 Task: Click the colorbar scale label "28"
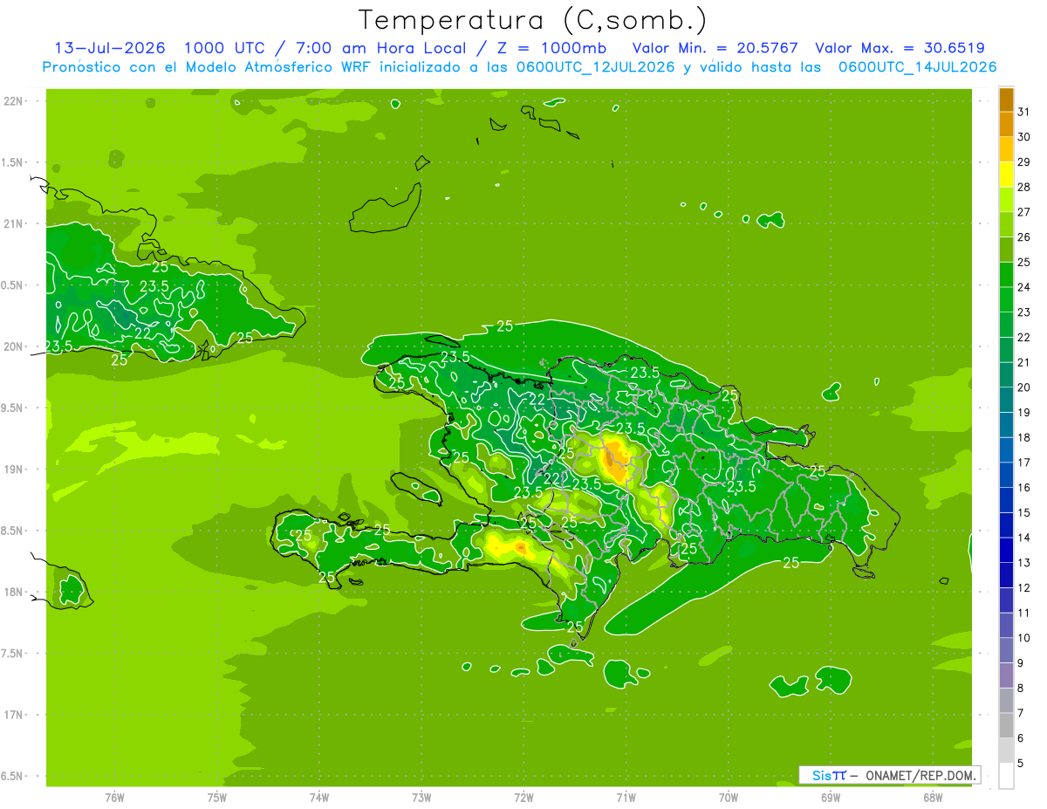point(1024,187)
